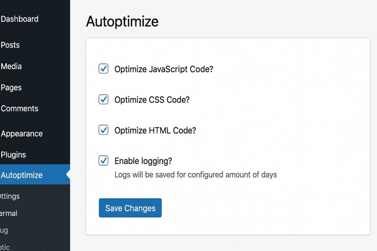Open the cut-off "ug" sidebar item
Image resolution: width=377 pixels, height=251 pixels.
click(x=4, y=231)
